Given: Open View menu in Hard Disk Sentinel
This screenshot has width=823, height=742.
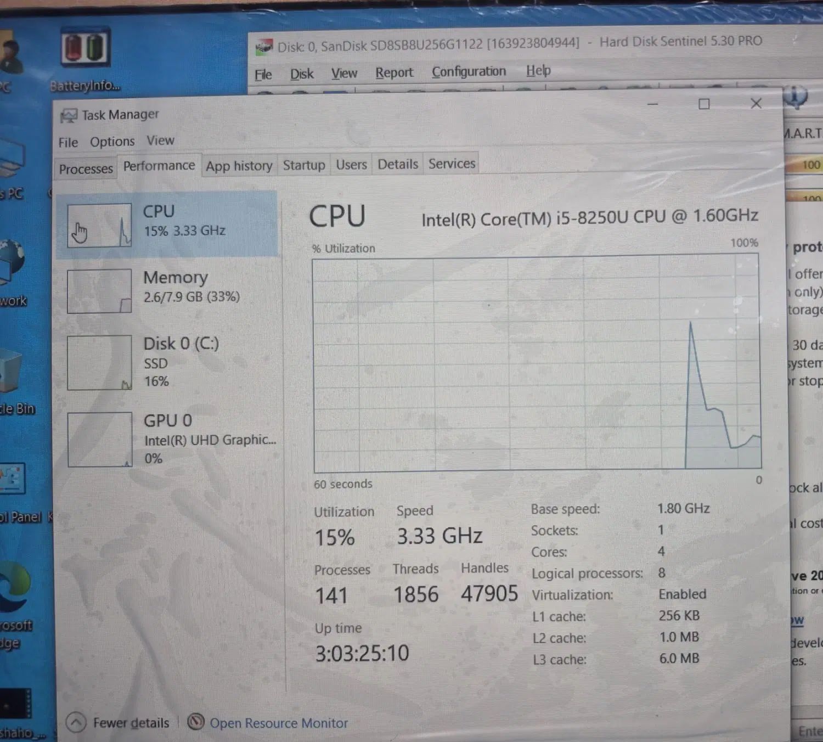Looking at the screenshot, I should pyautogui.click(x=344, y=73).
